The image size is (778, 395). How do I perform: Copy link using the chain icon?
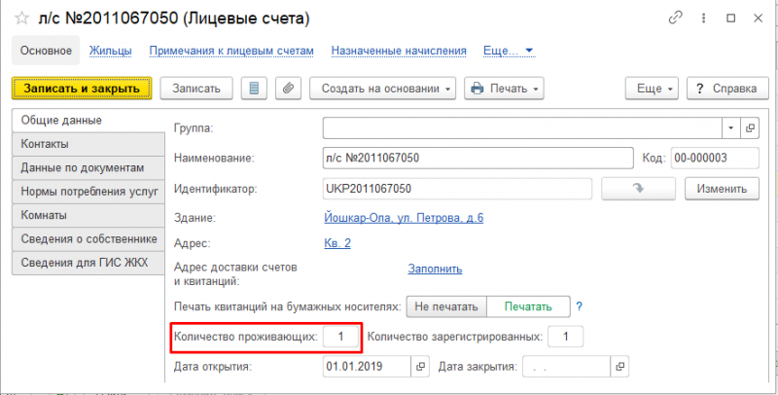(x=676, y=18)
